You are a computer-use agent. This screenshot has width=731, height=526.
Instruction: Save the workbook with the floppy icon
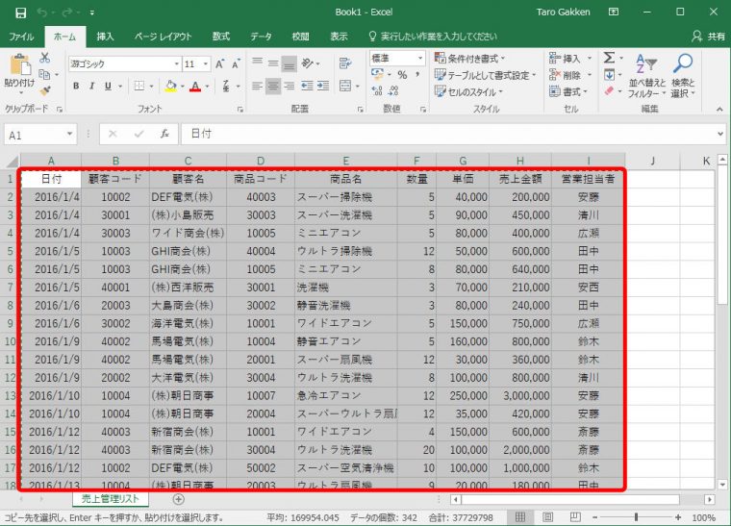point(20,13)
